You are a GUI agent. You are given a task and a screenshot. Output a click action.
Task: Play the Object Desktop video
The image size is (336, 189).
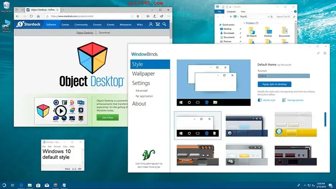[x=61, y=111]
